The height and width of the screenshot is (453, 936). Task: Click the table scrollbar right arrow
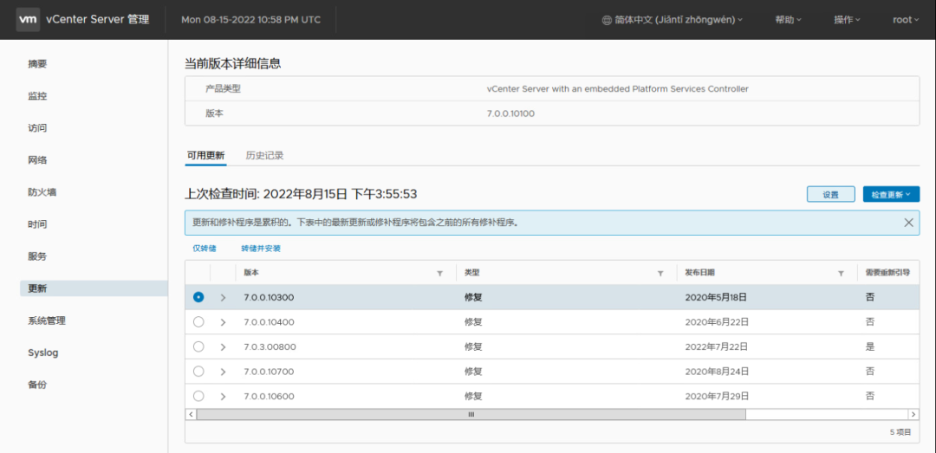point(913,414)
